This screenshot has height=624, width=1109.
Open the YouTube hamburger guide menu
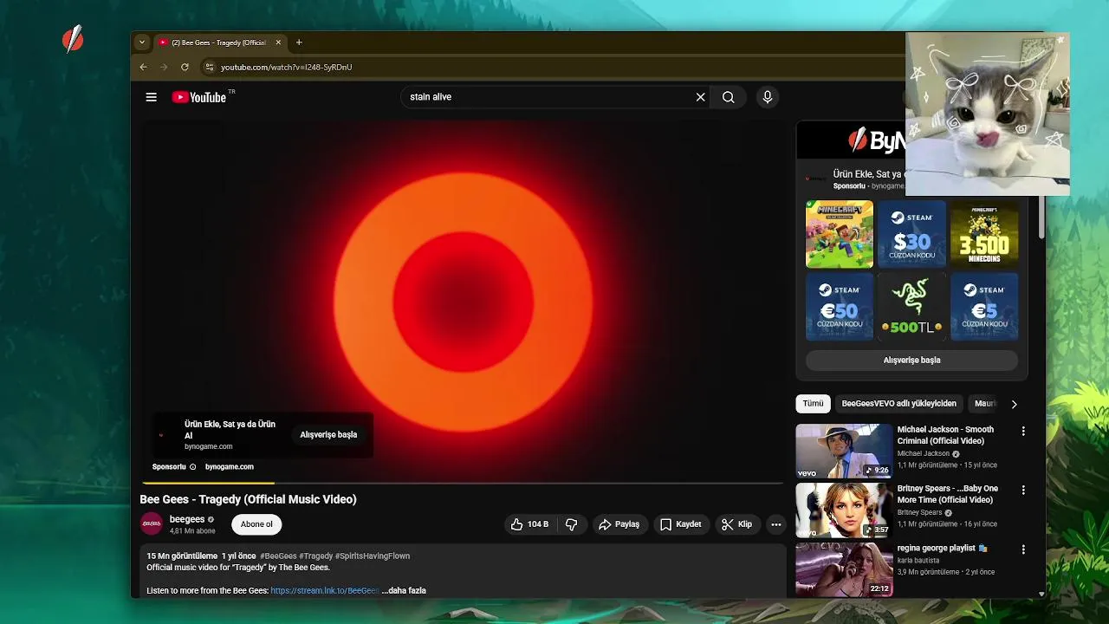coord(151,97)
